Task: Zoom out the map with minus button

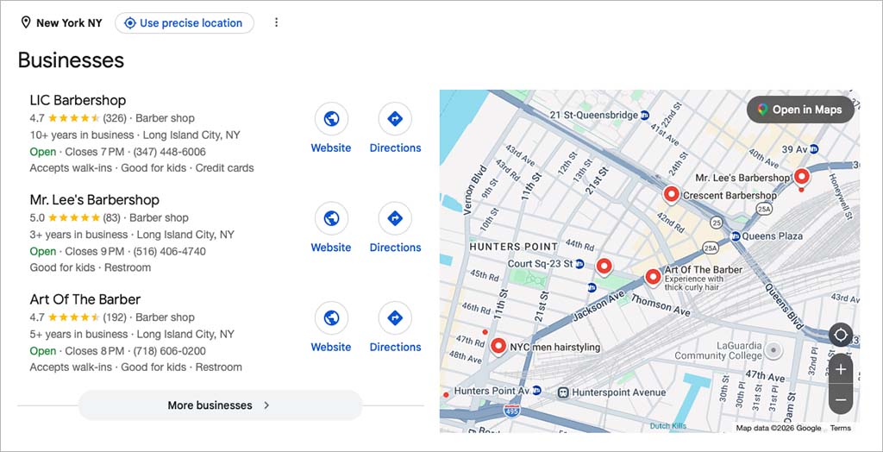Action: pos(841,399)
